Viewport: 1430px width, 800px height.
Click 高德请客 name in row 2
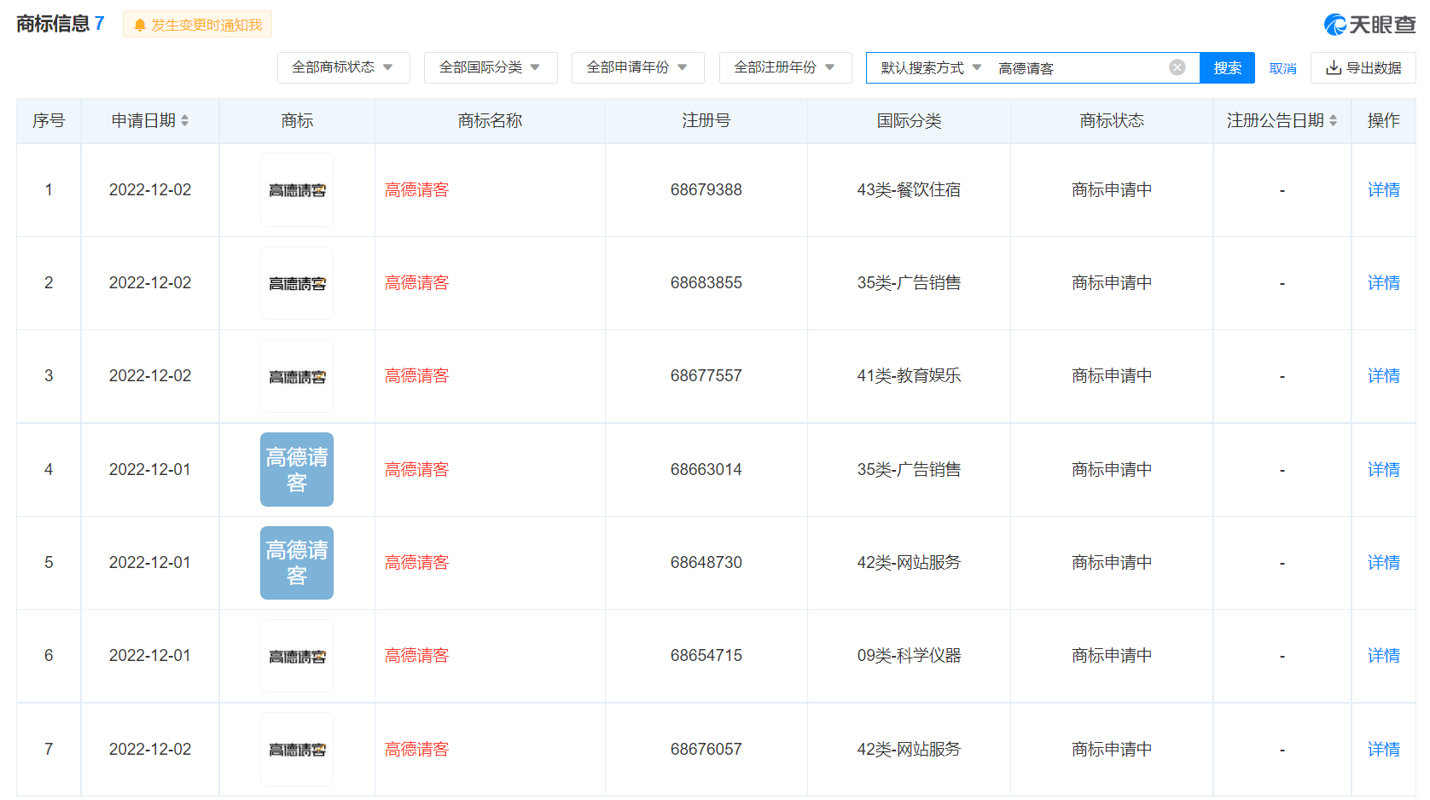tap(416, 283)
